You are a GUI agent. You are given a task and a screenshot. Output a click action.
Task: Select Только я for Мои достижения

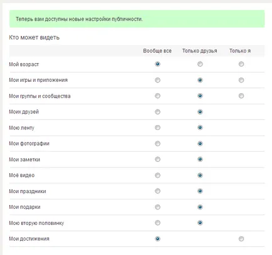point(241,239)
